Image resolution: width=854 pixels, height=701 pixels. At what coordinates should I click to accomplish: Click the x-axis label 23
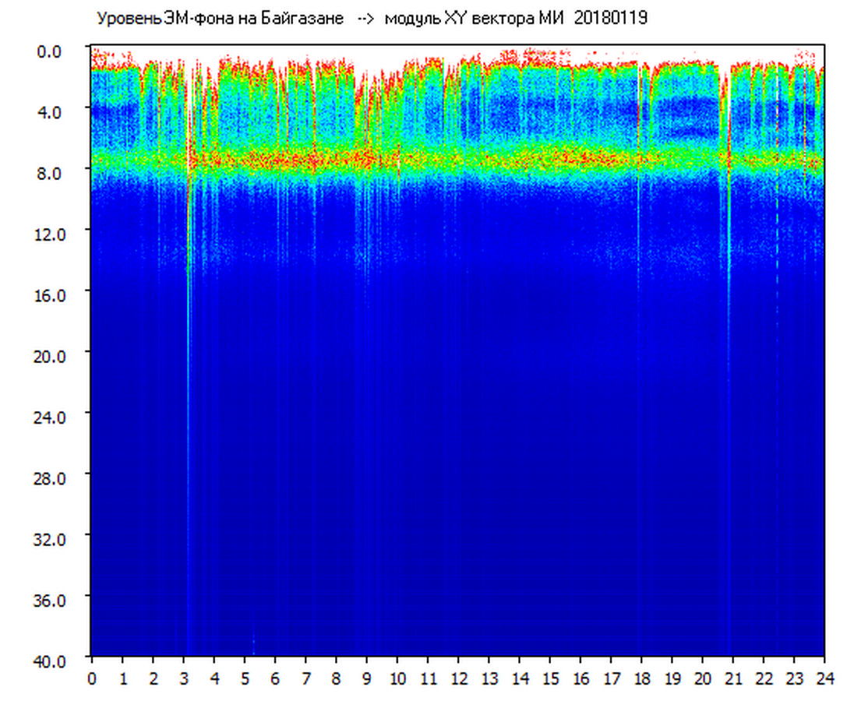pyautogui.click(x=794, y=678)
